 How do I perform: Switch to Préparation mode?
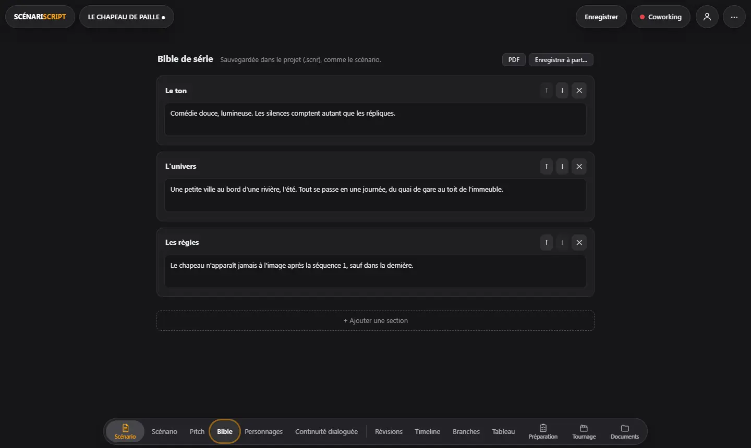(x=543, y=431)
